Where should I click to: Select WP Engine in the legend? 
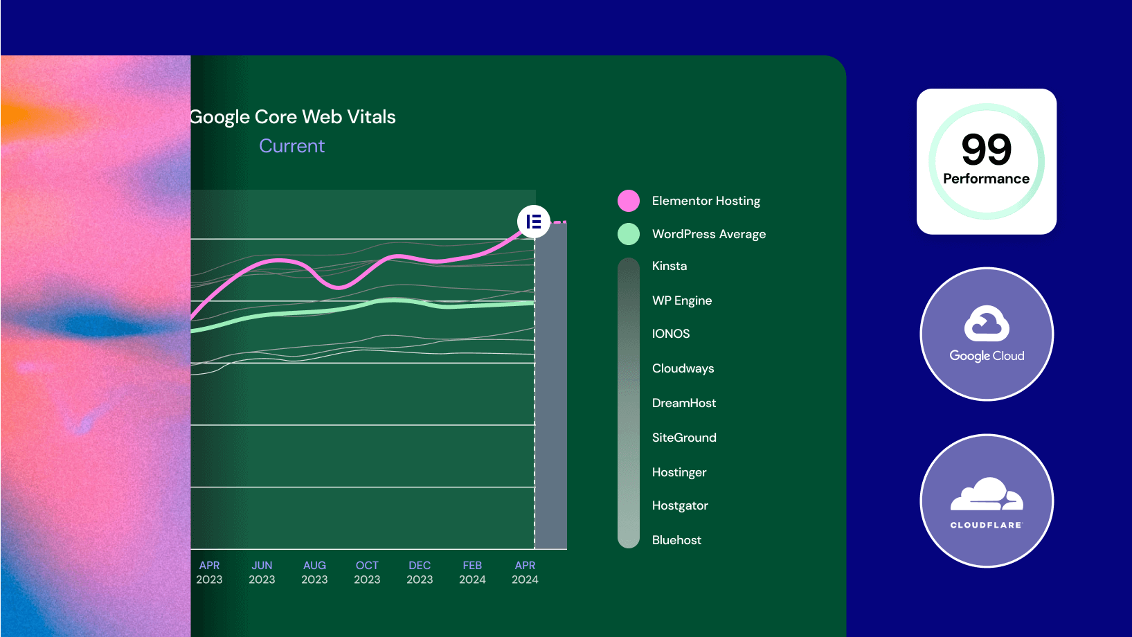tap(681, 300)
